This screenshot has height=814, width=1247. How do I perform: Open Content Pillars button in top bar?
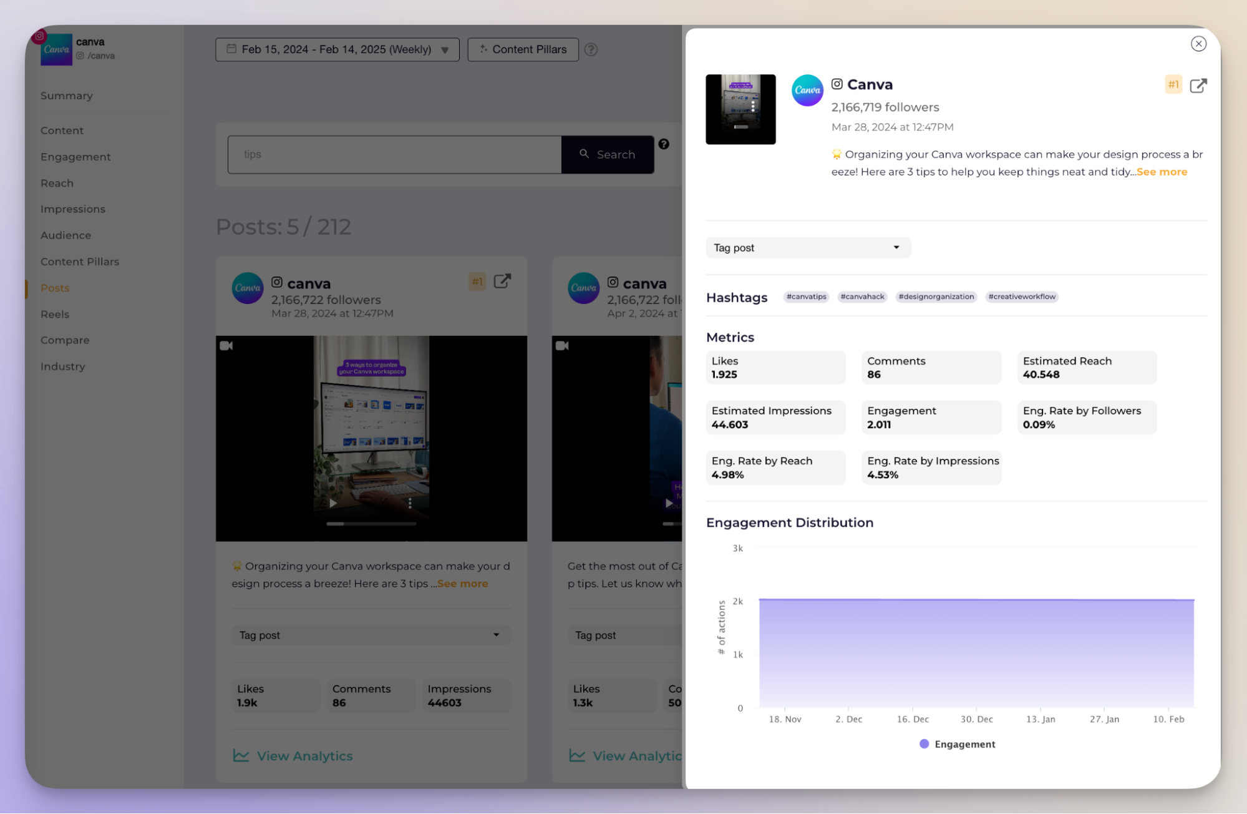click(523, 49)
